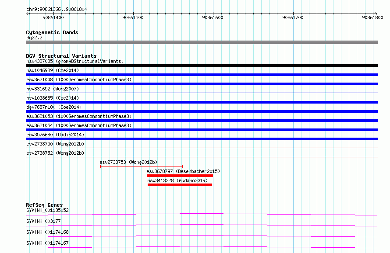Click the blue bar under esv3621054
Viewport: 390px width, 253px height.
(202, 130)
